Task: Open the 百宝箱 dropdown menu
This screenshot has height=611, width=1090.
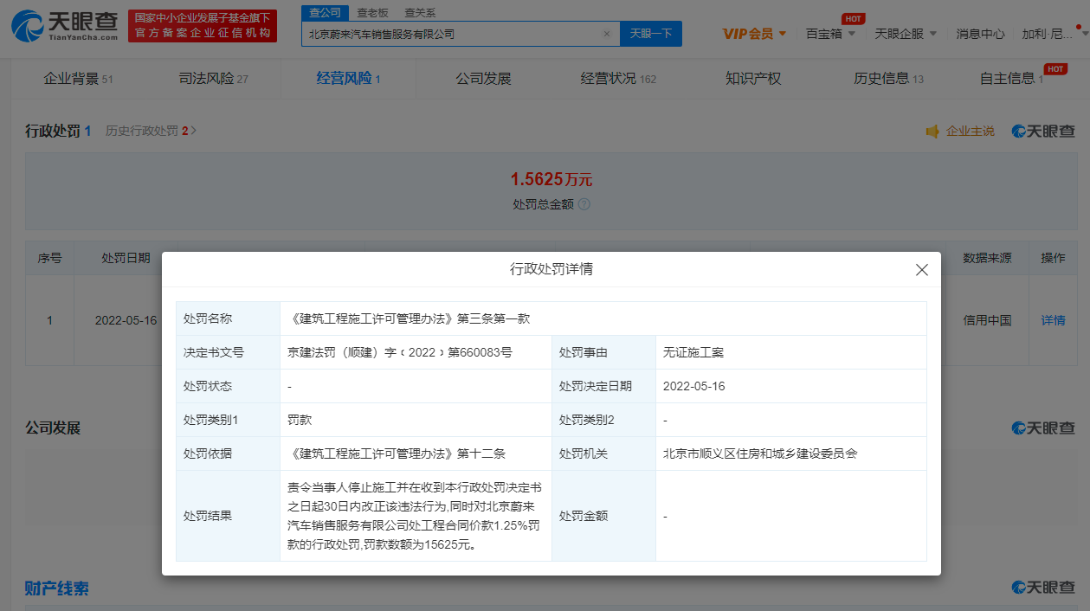Action: click(830, 34)
